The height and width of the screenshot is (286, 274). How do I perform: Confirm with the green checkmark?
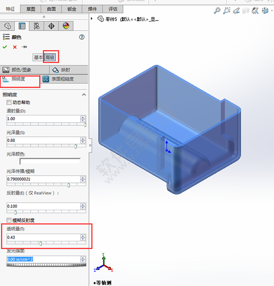click(x=5, y=47)
